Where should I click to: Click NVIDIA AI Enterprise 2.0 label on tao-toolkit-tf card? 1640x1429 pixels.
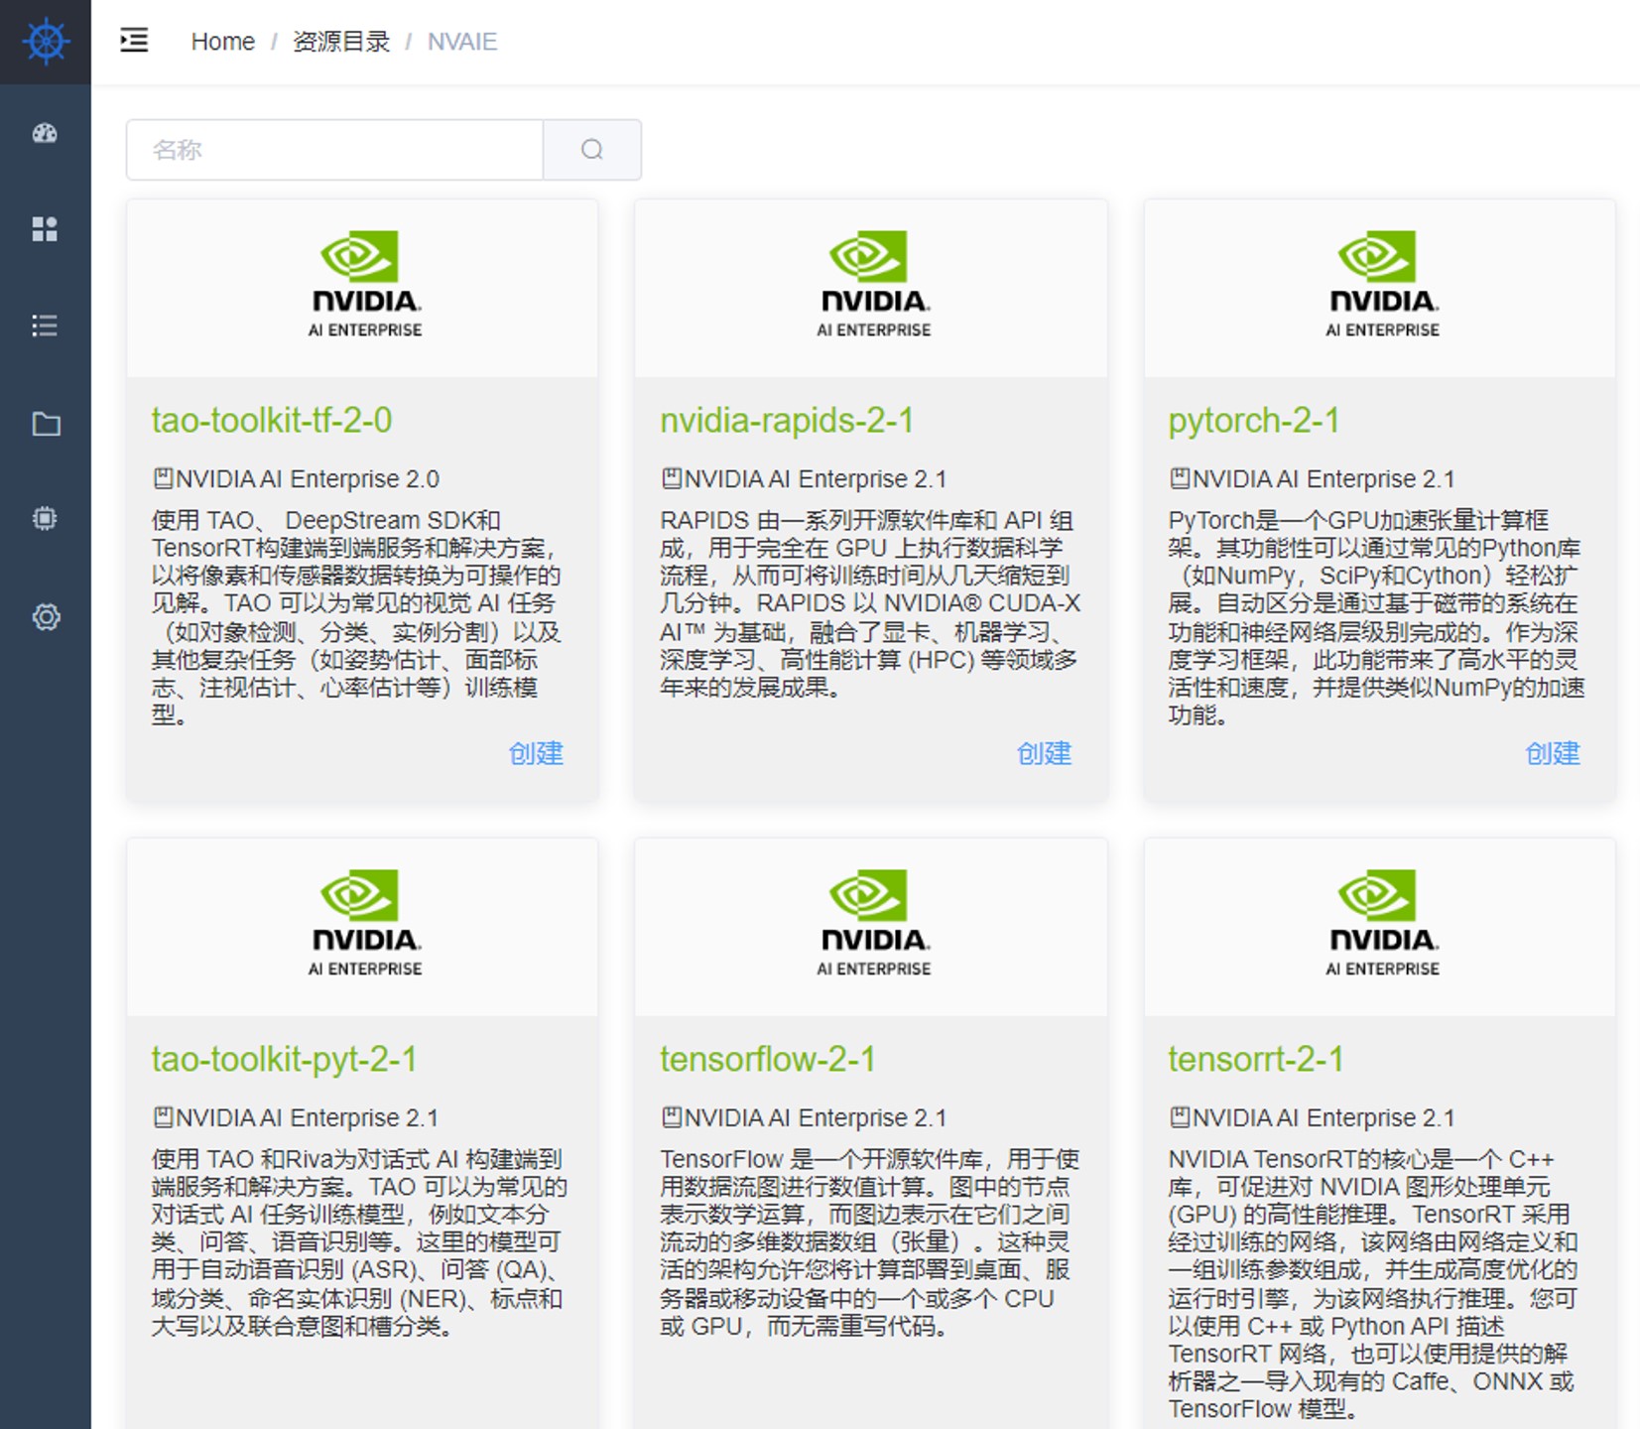(x=296, y=478)
